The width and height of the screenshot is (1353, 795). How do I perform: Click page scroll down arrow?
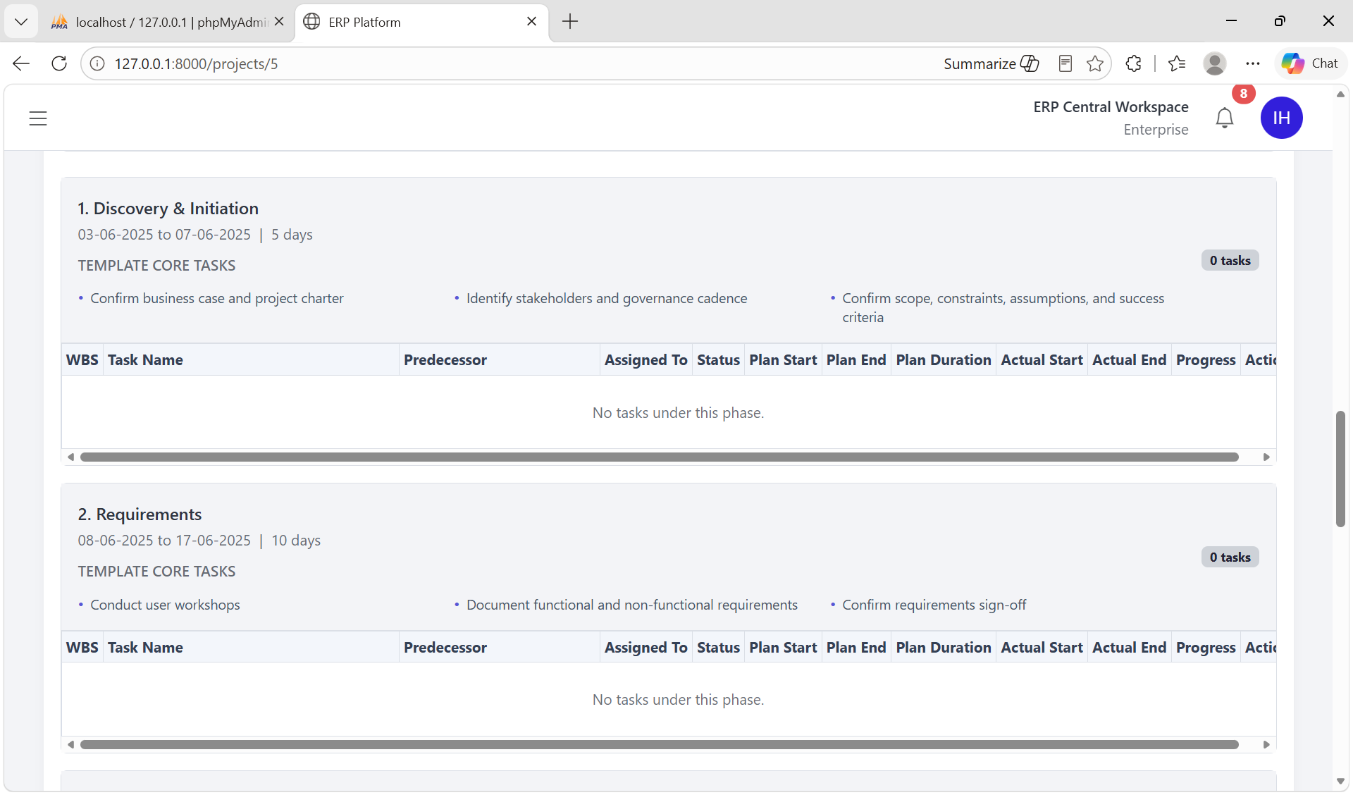pyautogui.click(x=1340, y=781)
